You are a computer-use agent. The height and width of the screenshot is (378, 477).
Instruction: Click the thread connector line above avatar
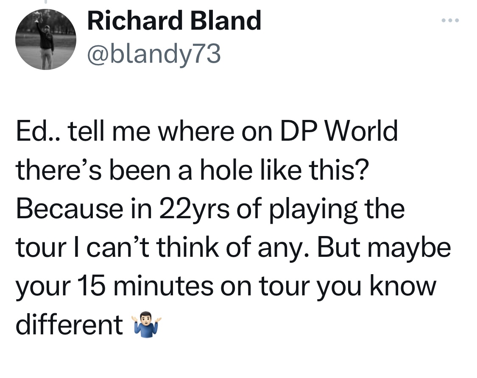click(45, 3)
